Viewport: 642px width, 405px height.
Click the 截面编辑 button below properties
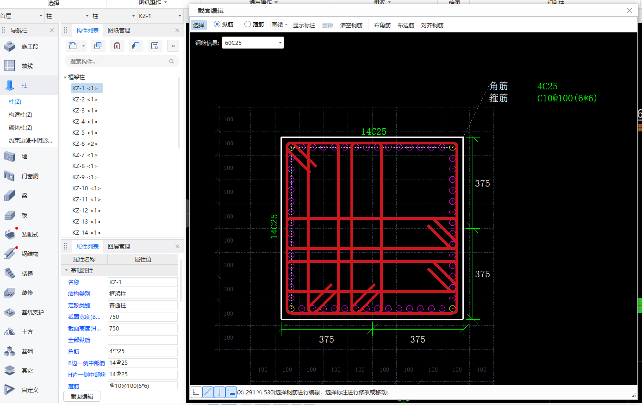(x=82, y=396)
